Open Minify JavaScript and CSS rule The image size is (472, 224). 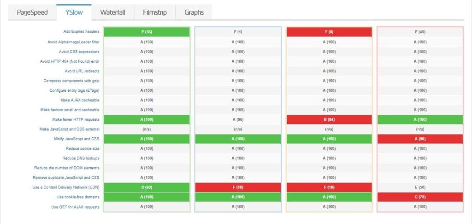point(76,139)
